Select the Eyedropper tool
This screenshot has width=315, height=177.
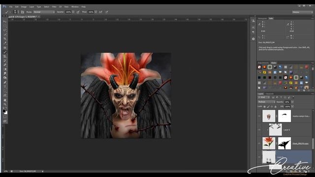[5, 43]
